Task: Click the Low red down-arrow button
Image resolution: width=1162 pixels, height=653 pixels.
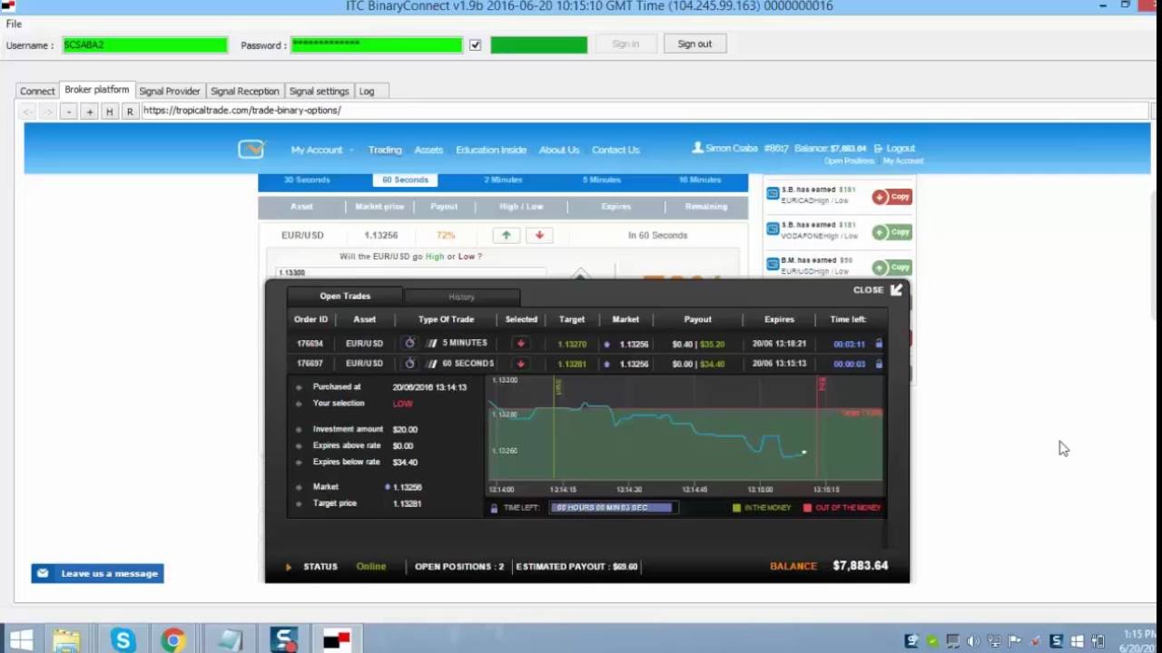Action: pyautogui.click(x=539, y=235)
